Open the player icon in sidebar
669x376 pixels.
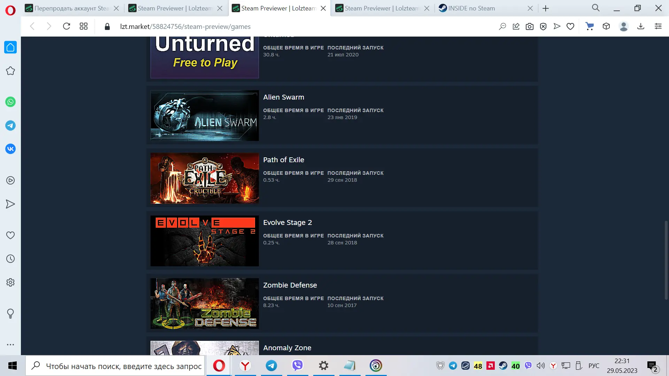point(10,180)
